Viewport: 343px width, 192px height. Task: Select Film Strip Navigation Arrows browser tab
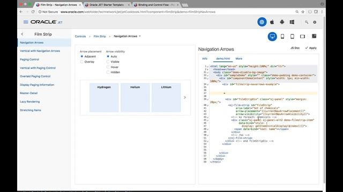pos(58,5)
